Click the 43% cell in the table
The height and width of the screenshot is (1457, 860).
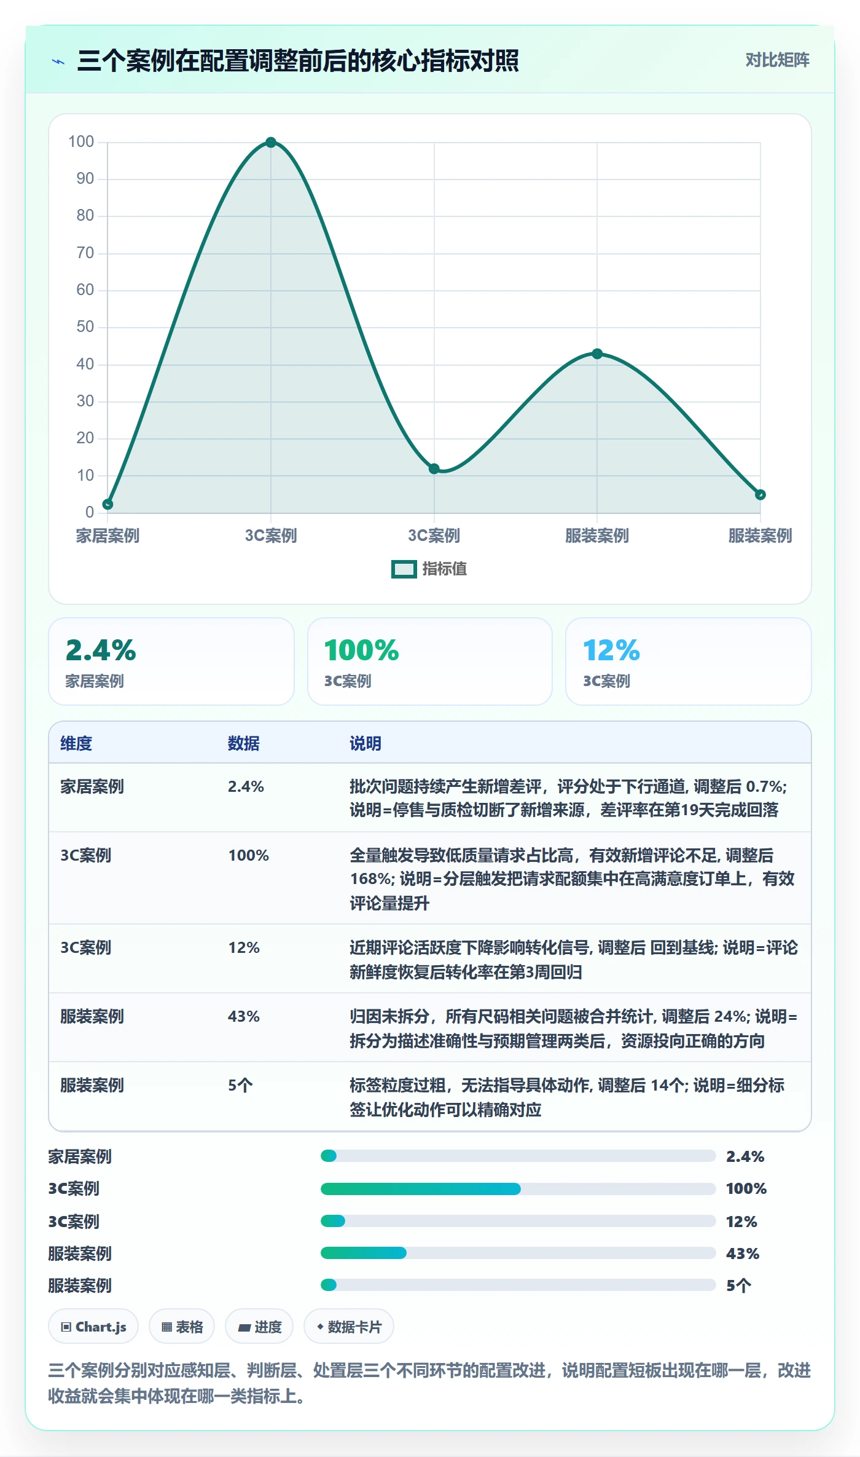(244, 1016)
